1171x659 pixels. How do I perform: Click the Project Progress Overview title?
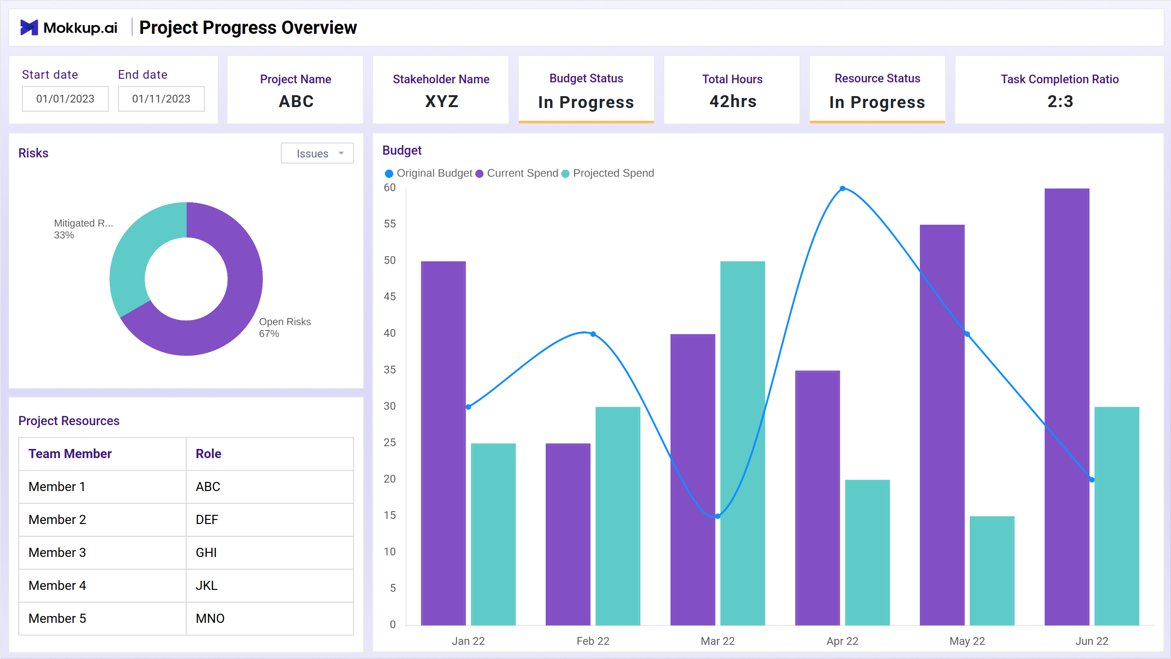[x=248, y=28]
